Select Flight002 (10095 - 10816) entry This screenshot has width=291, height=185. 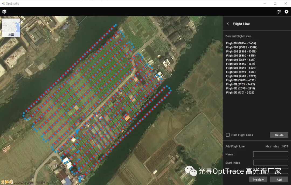241,48
